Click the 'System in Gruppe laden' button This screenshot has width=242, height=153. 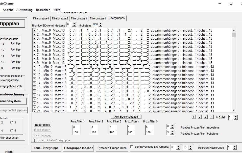pyautogui.click(x=112, y=148)
